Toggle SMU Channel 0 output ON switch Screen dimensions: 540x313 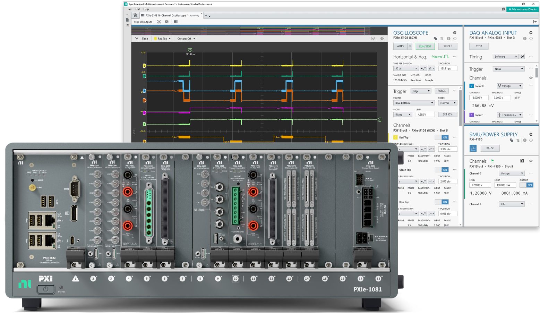pyautogui.click(x=526, y=185)
